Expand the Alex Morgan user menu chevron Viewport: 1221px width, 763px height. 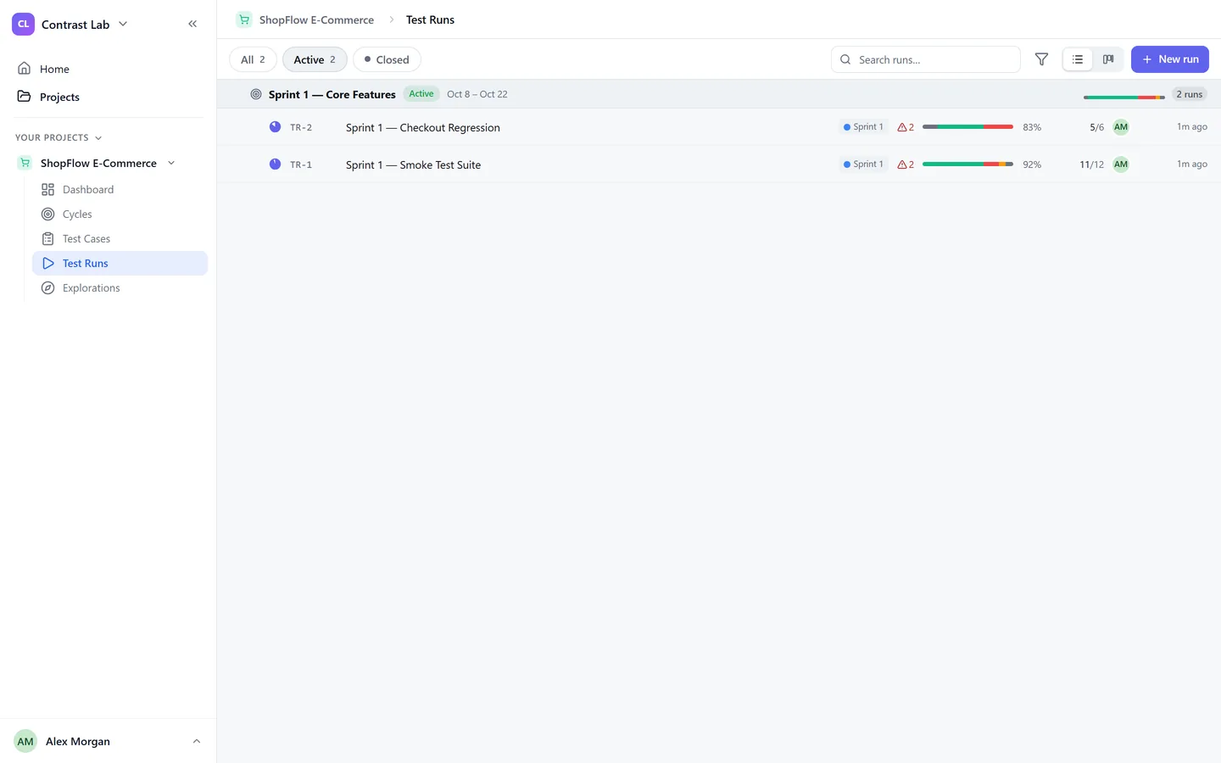tap(197, 741)
